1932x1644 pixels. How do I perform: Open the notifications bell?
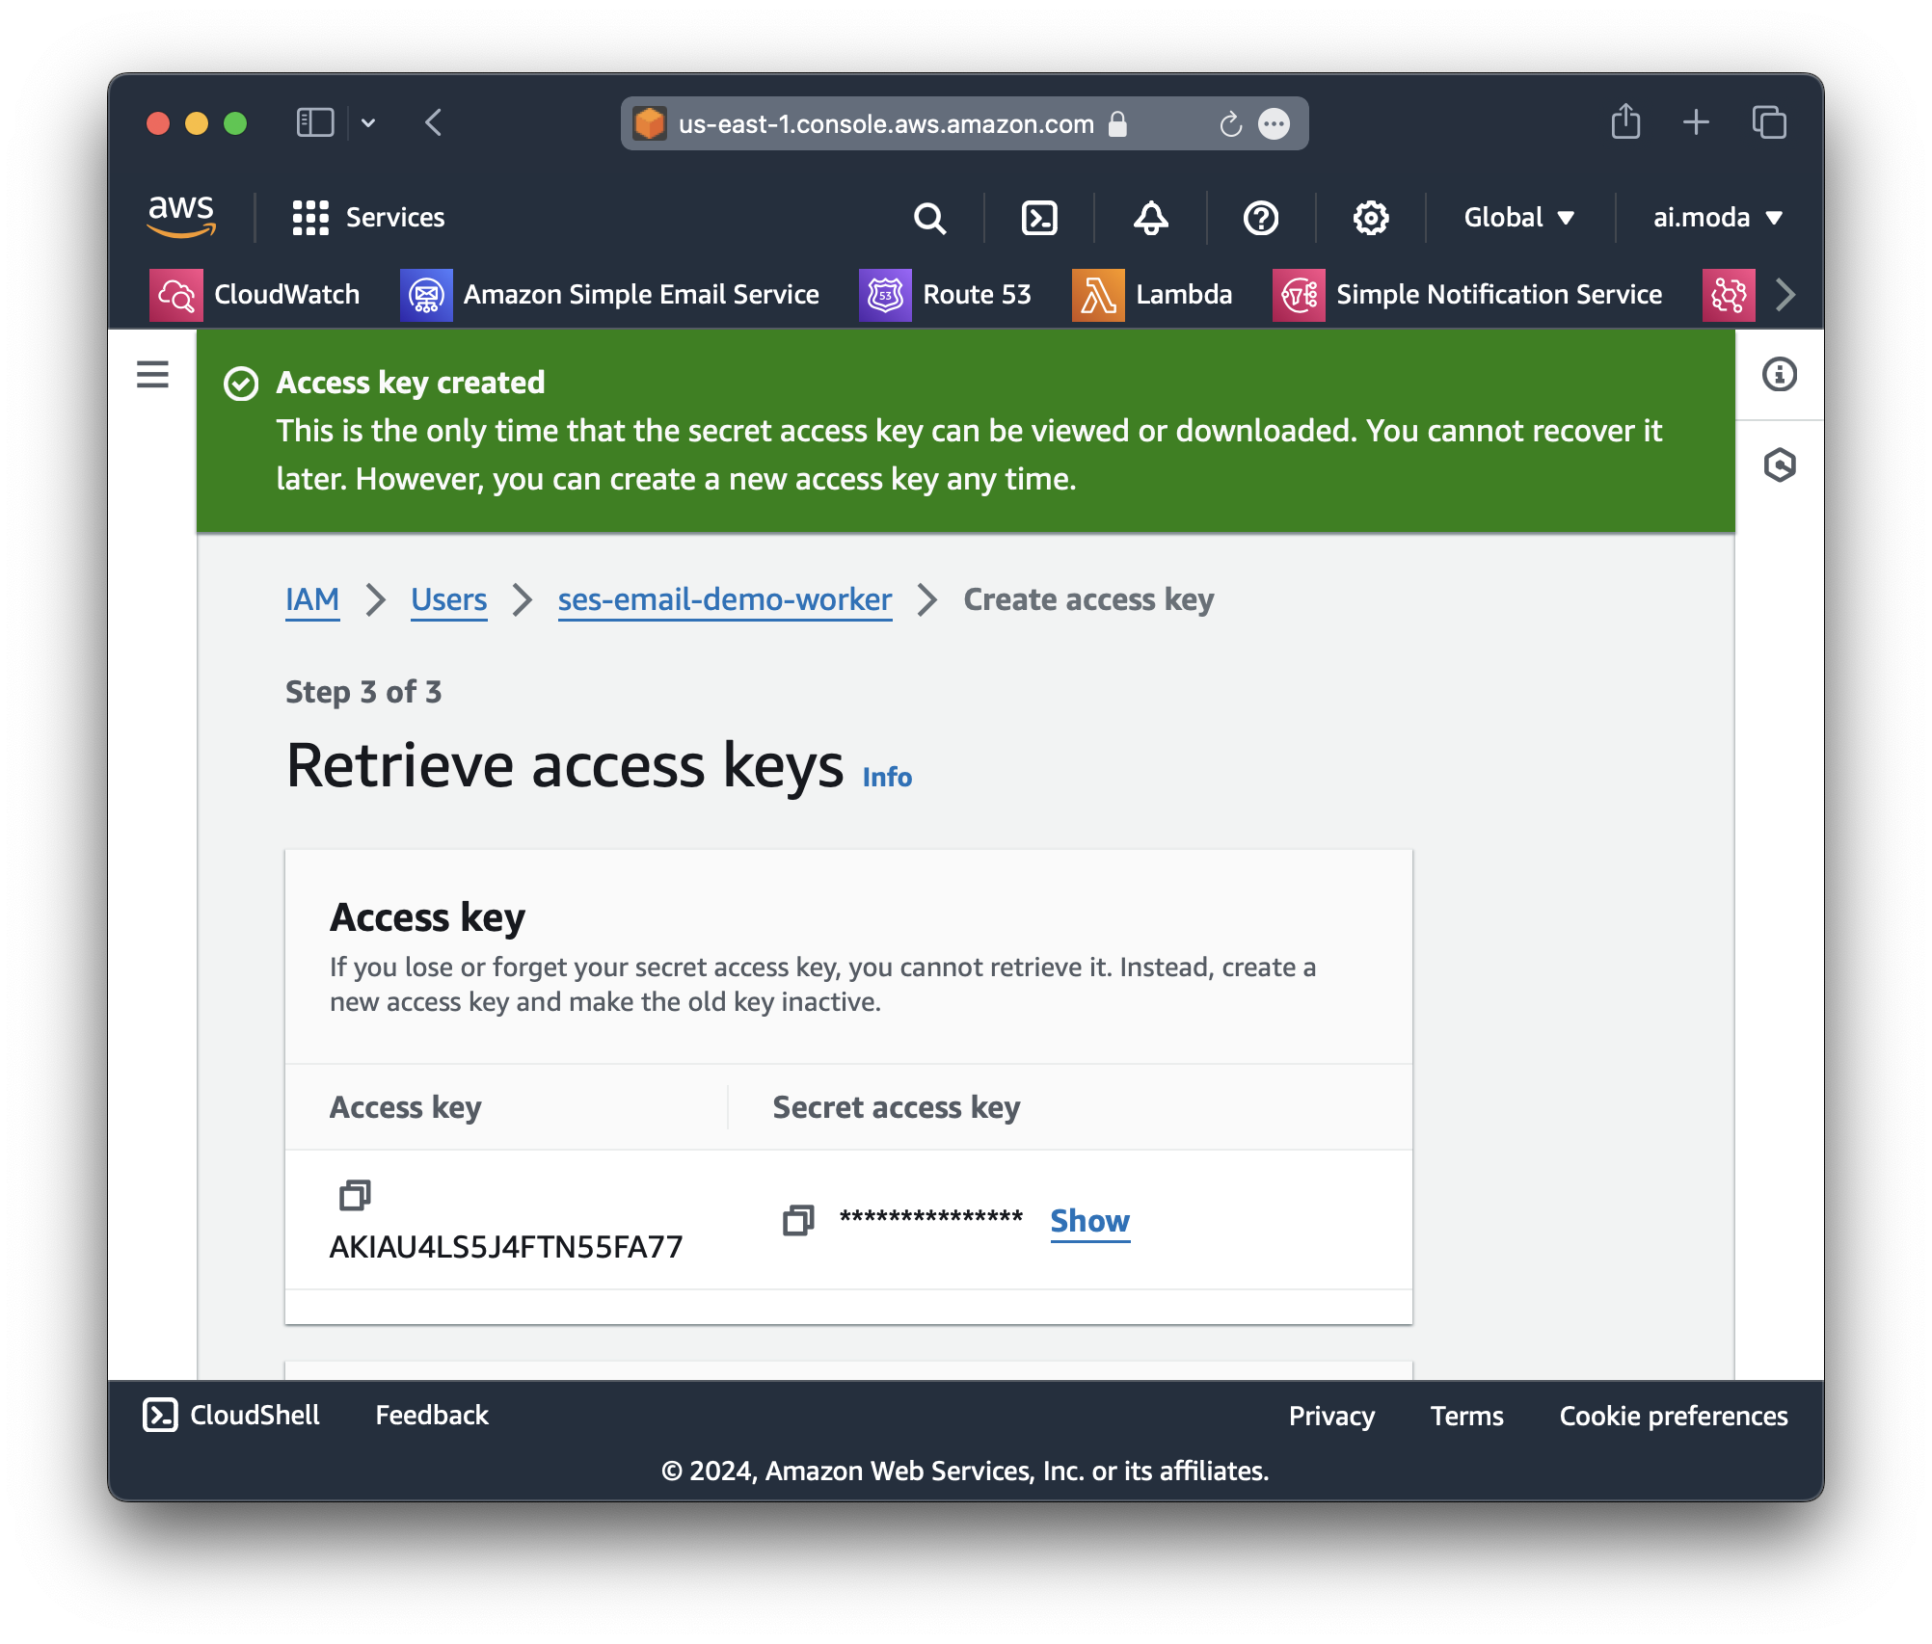[x=1150, y=218]
